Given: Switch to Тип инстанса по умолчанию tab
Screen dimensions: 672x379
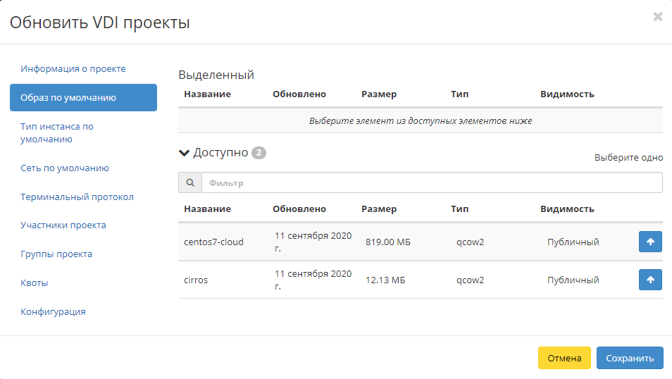Looking at the screenshot, I should tap(57, 133).
